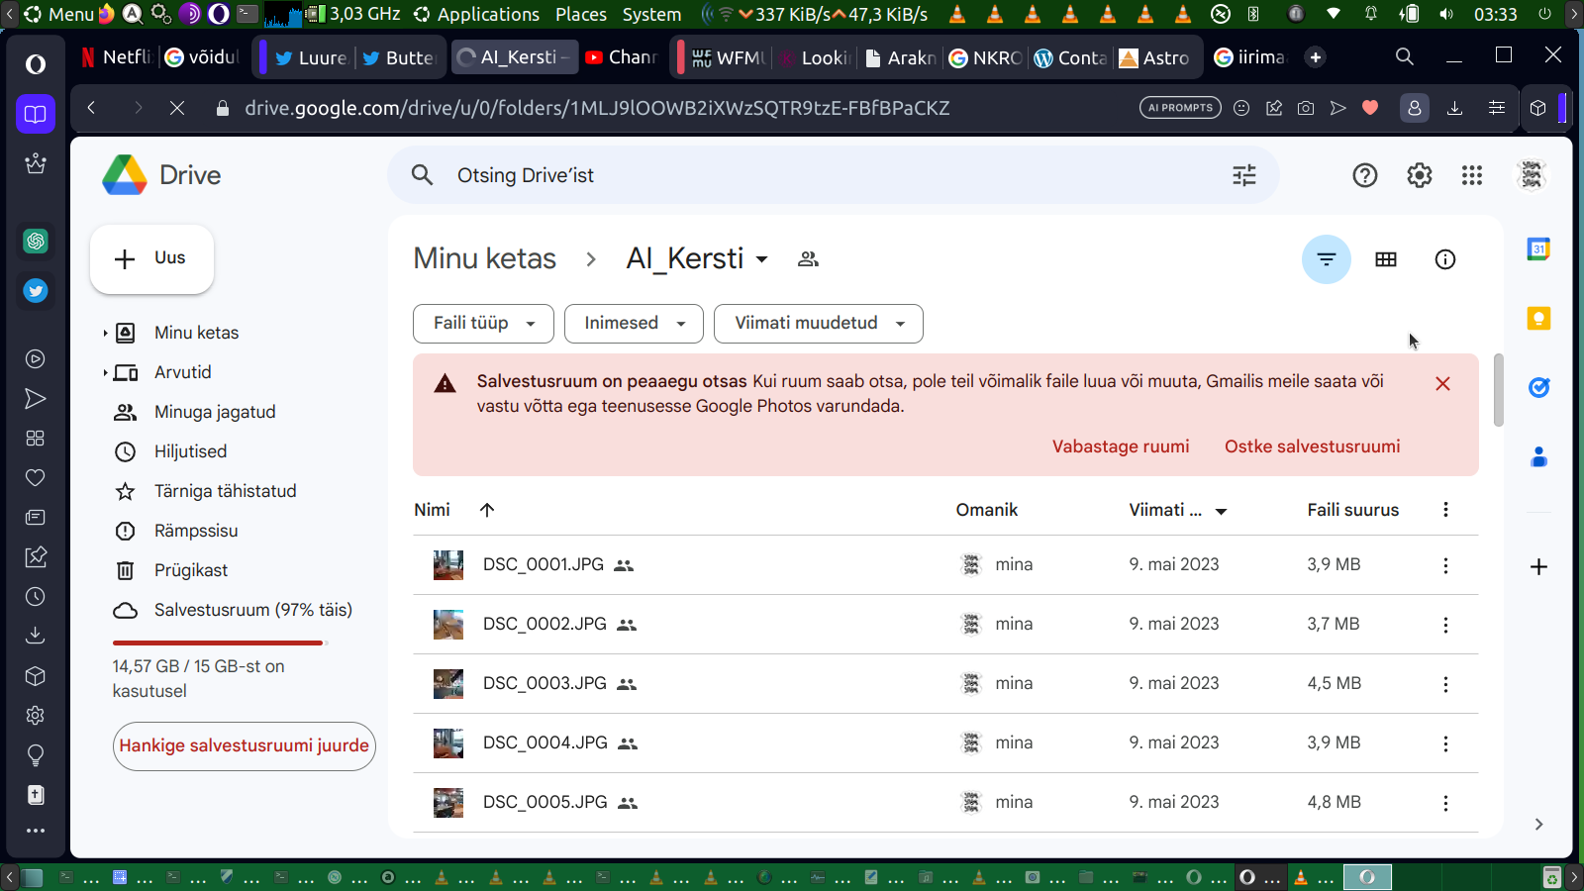Click Hankige salvestusruumi juurde button
This screenshot has height=891, width=1584.
coord(244,746)
